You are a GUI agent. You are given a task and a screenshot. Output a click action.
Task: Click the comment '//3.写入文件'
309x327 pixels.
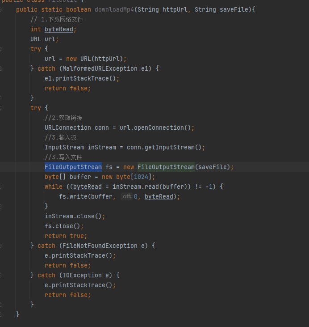pos(63,157)
